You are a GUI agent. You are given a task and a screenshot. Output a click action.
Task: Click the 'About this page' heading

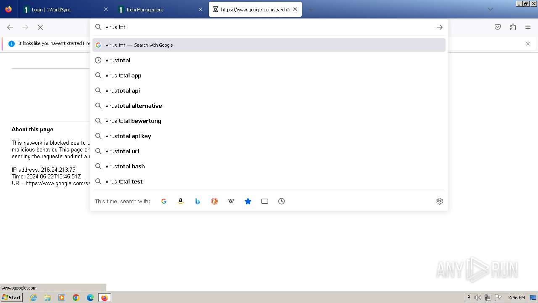(x=32, y=129)
